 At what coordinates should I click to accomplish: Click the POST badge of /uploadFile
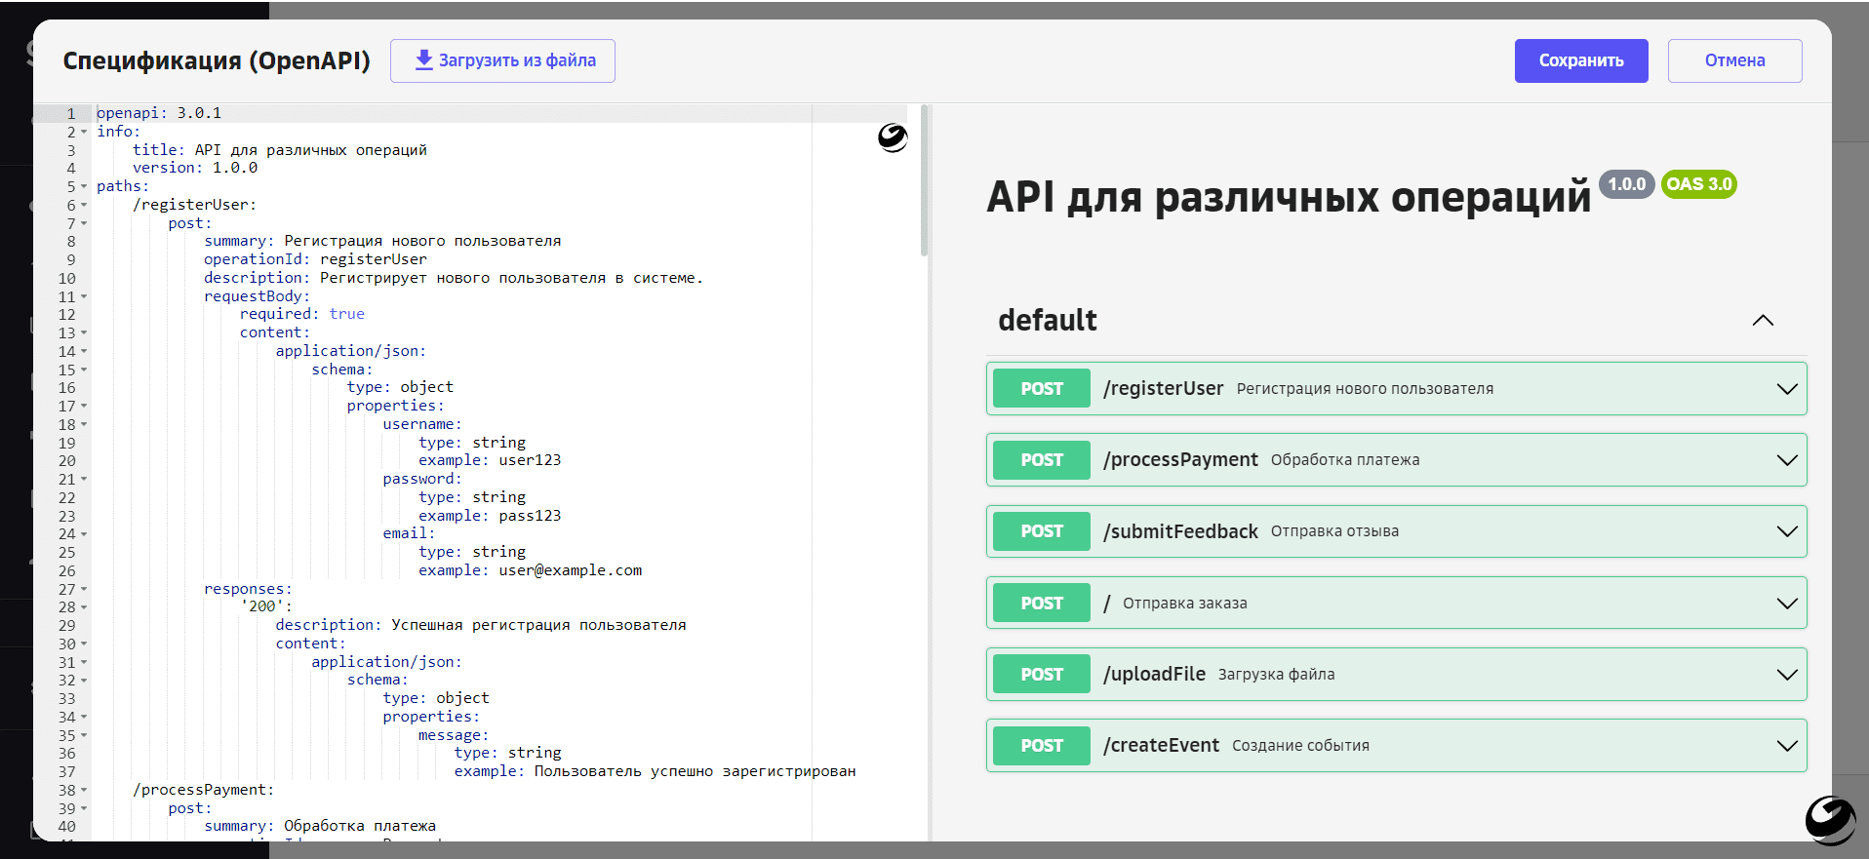point(1042,674)
